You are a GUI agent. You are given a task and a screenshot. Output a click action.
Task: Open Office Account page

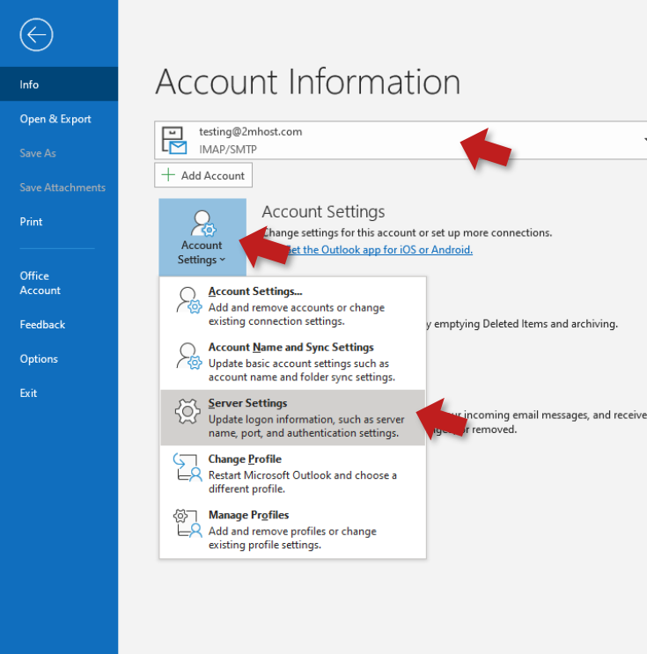pos(40,283)
